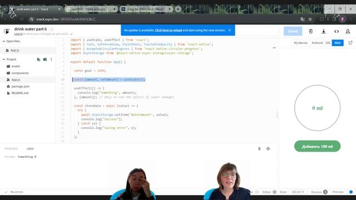Clear the logs with the trash icon
This screenshot has height=200, width=356.
(259, 149)
